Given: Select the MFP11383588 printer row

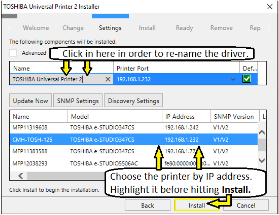Looking at the screenshot, I should [x=133, y=151].
